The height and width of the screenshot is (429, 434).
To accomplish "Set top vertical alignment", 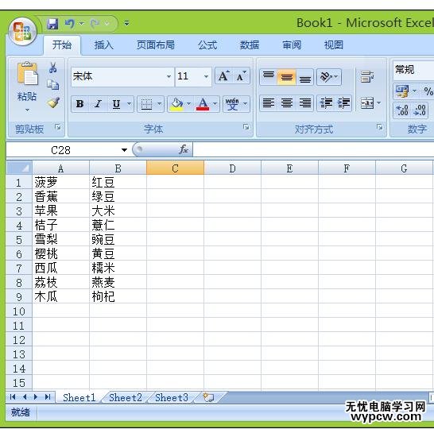I will pyautogui.click(x=269, y=76).
